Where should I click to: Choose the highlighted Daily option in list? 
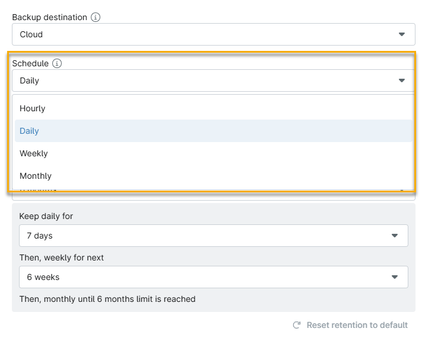(29, 131)
